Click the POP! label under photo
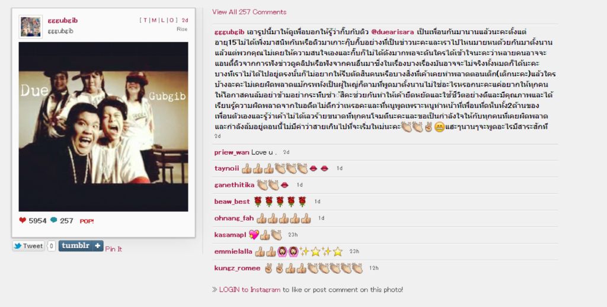Image resolution: width=607 pixels, height=307 pixels. pos(87,221)
